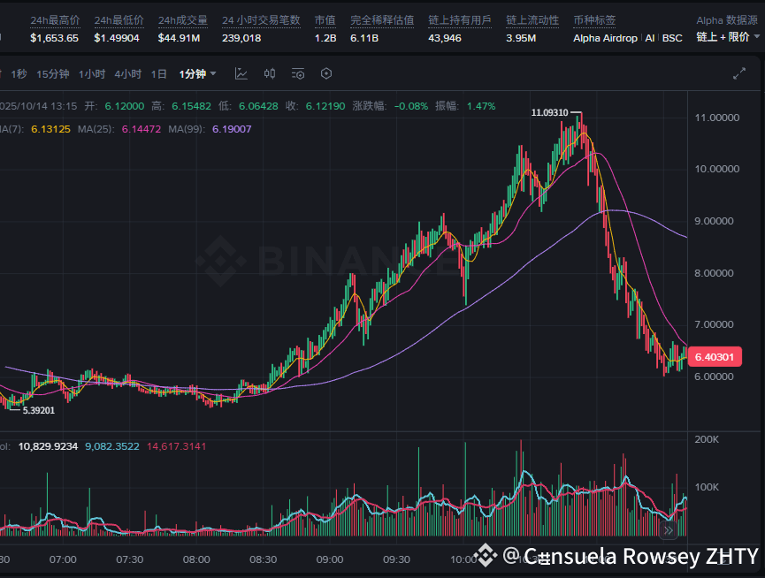Jump to latest bar arrow button
Screen dimensions: 765x578
pos(669,529)
